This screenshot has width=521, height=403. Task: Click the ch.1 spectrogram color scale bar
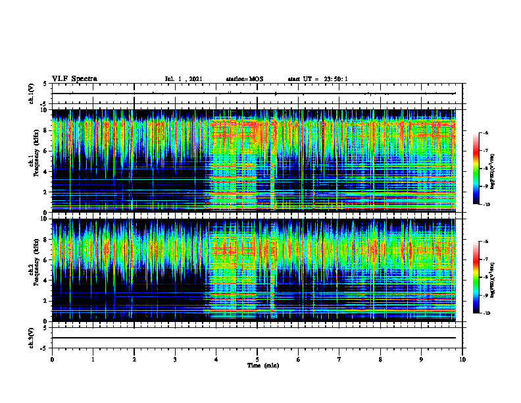tap(476, 169)
